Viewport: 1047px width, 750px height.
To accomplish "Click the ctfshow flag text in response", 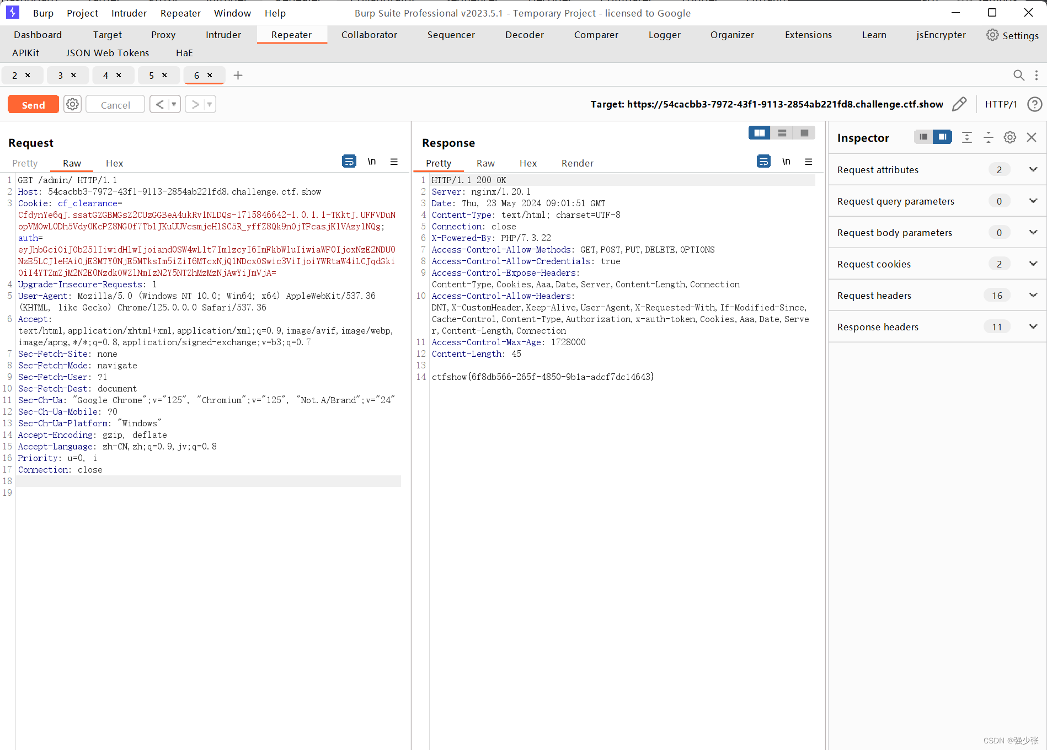I will pos(543,377).
